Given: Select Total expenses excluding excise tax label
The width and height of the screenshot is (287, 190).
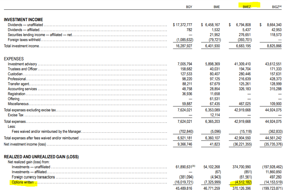Looking at the screenshot, I should [x=30, y=110].
